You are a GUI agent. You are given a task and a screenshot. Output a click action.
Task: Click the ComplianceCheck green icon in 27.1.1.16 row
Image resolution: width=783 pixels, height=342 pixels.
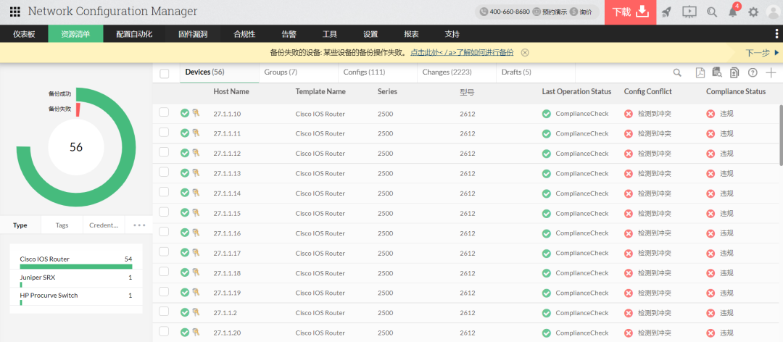[x=547, y=233]
